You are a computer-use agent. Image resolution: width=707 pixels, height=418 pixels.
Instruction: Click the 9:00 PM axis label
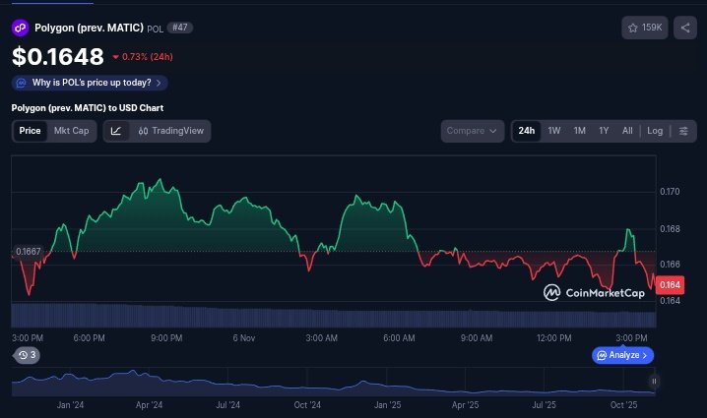[166, 338]
